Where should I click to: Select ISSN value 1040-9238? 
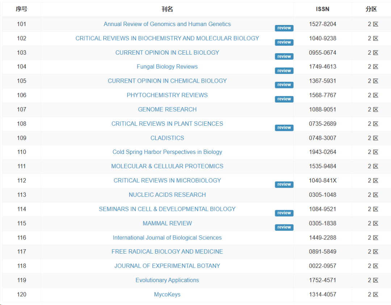tap(323, 38)
